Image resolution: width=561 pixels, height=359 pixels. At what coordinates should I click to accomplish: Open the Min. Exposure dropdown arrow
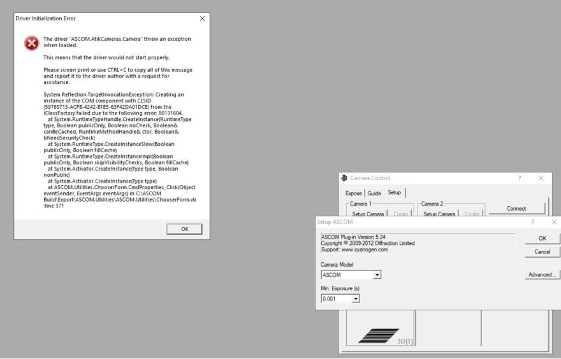355,299
